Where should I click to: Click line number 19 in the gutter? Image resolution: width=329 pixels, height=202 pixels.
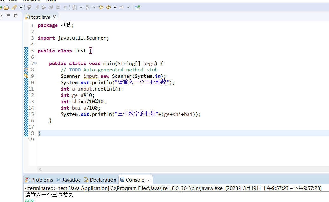point(31,140)
